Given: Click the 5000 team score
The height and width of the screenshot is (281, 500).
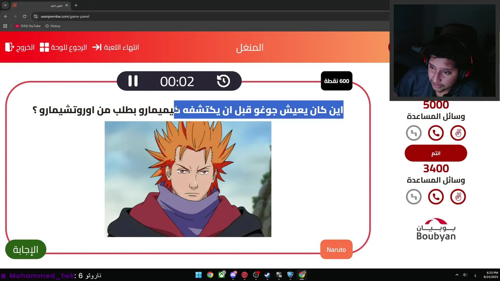Looking at the screenshot, I should click(436, 105).
